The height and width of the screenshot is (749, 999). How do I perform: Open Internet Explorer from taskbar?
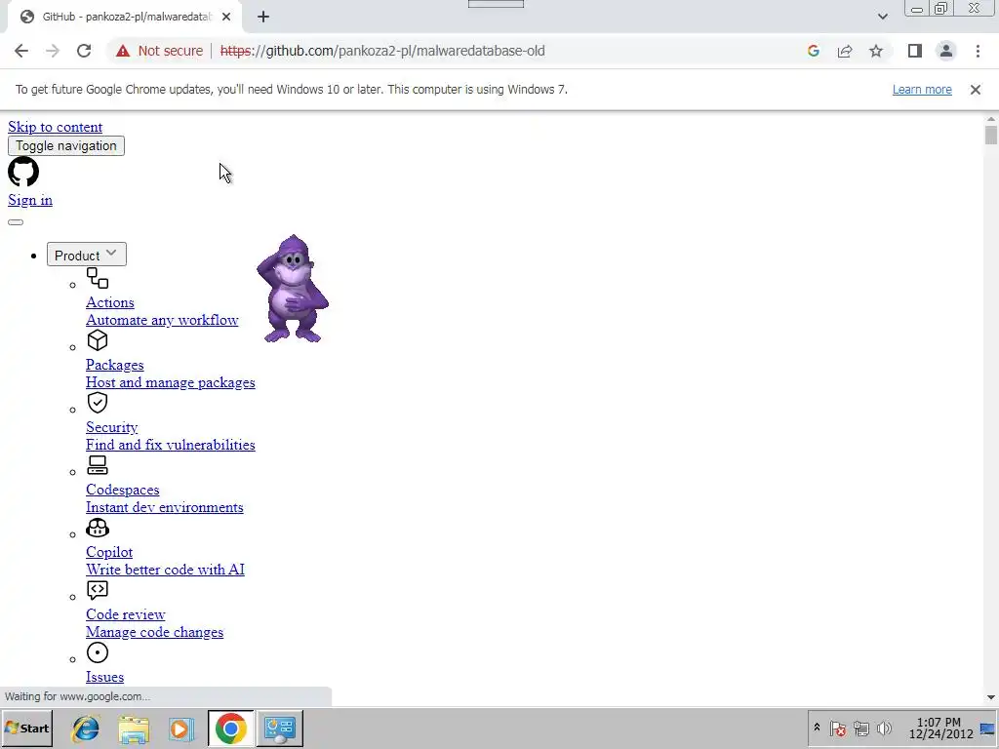86,728
